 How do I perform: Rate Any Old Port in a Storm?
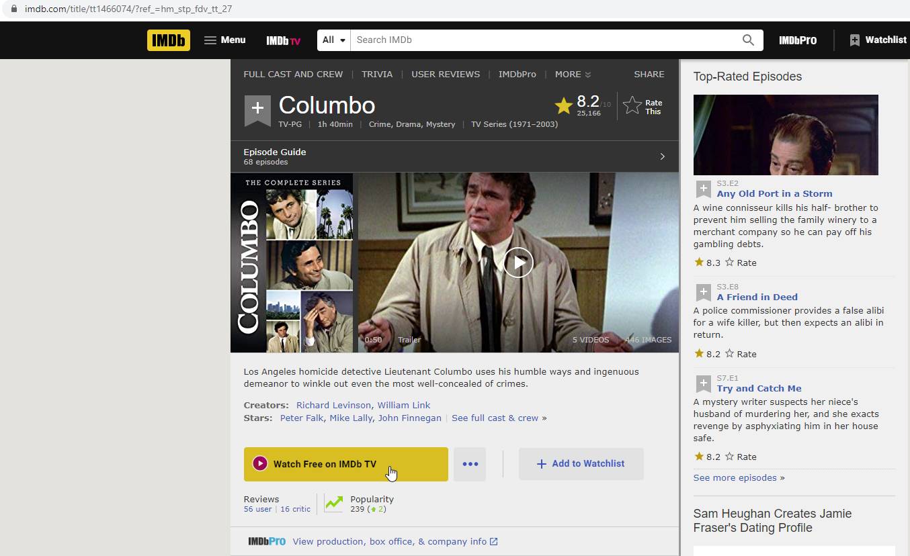[x=741, y=263]
